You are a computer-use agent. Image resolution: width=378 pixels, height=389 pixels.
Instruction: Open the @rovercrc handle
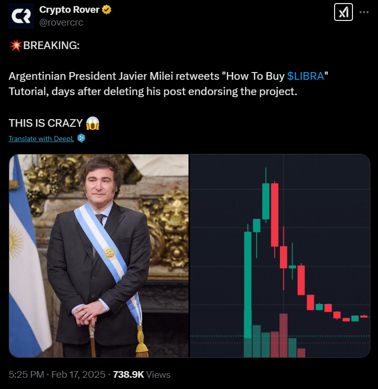61,22
